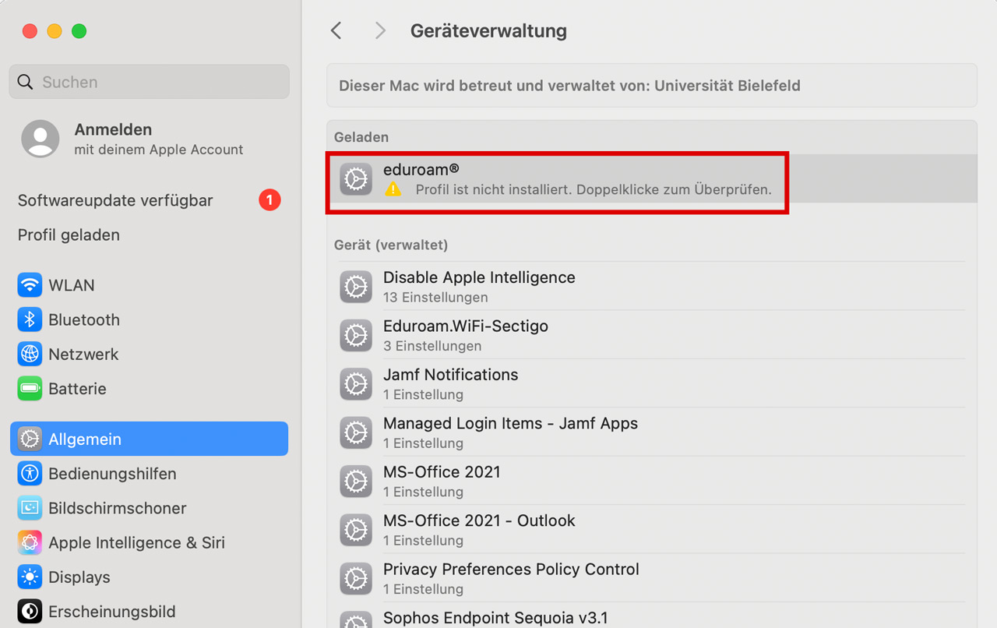Select the Eduroam.WiFi-Sectigo profile
Viewport: 997px width, 628px height.
coord(651,335)
